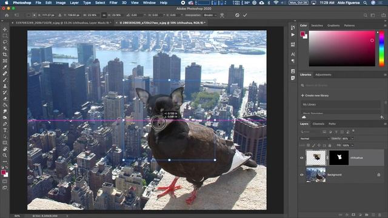The width and height of the screenshot is (388, 218).
Task: Select the Dodge tool
Action: click(5, 117)
